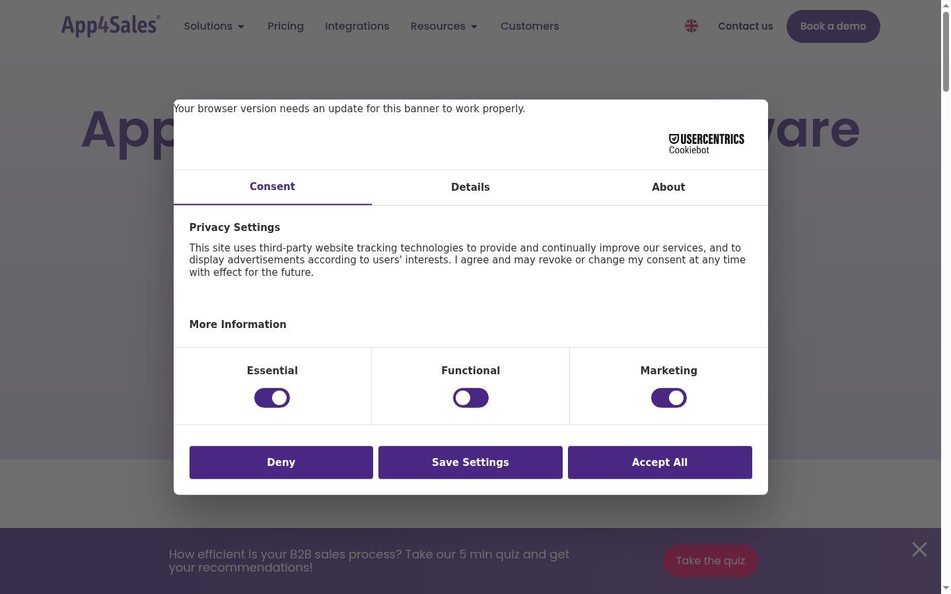Expand the Solutions dropdown menu
This screenshot has height=594, width=951.
(x=214, y=26)
